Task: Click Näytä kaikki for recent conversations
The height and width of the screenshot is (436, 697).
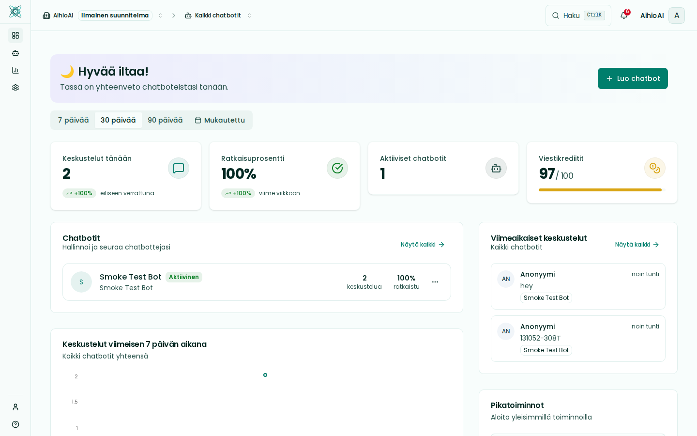Action: 637,245
